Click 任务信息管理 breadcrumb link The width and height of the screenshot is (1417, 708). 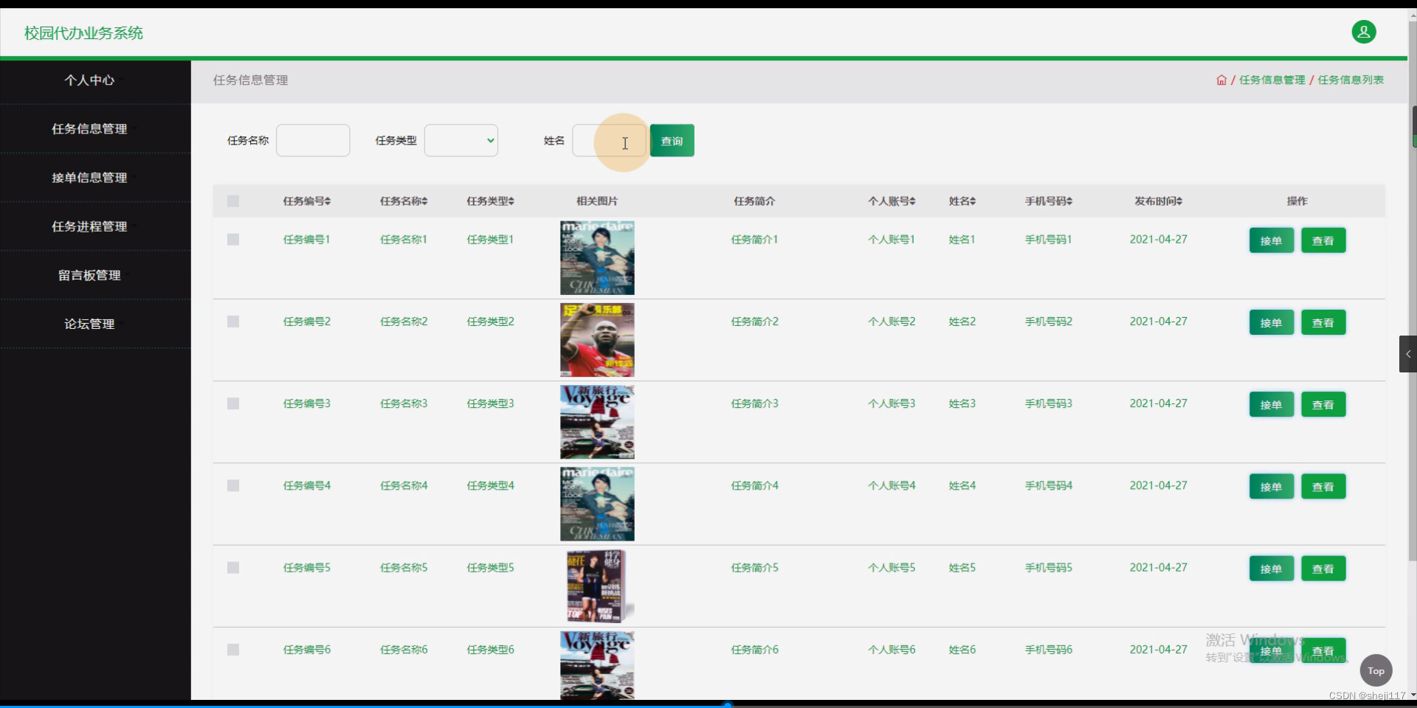tap(1272, 80)
